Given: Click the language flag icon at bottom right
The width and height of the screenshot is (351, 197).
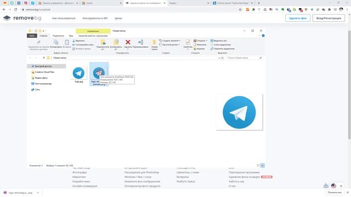Looking at the screenshot, I should (x=333, y=186).
